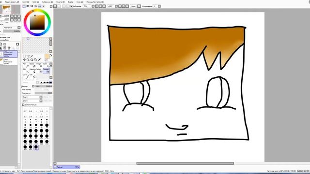Adjust the layer opacity slider
Image resolution: width=310 pixels, height=174 pixels.
[x=12, y=31]
